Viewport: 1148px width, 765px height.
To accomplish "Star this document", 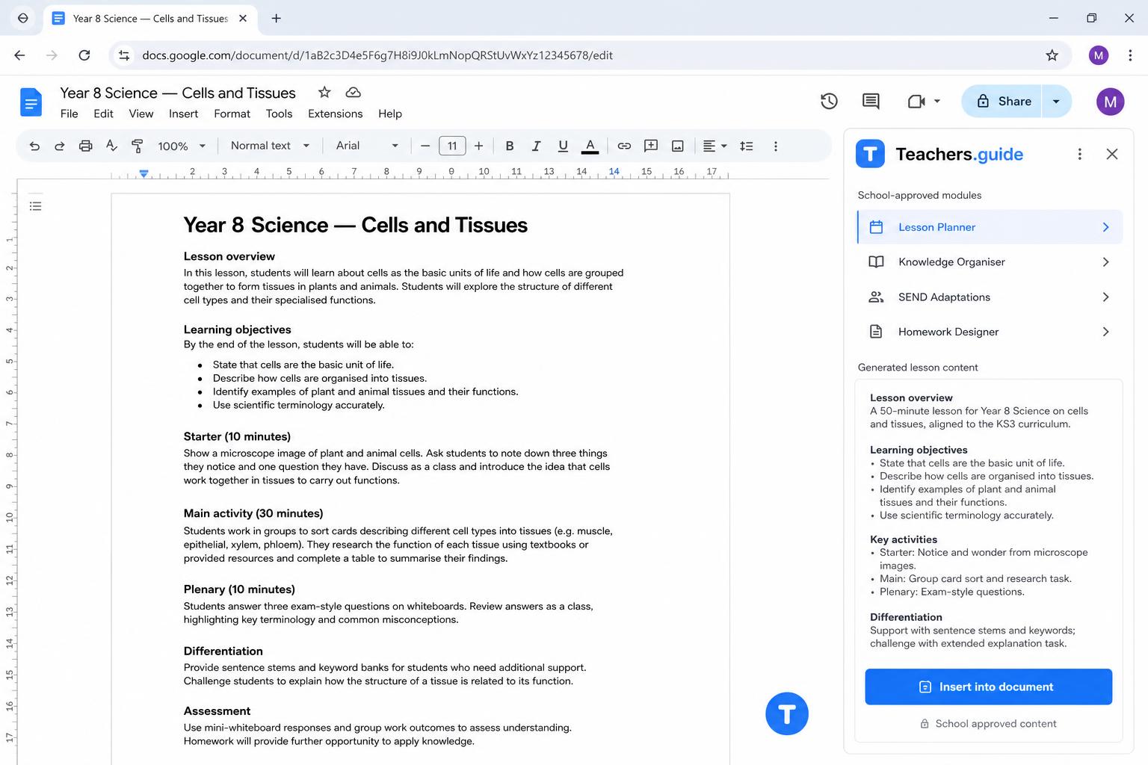I will point(324,93).
